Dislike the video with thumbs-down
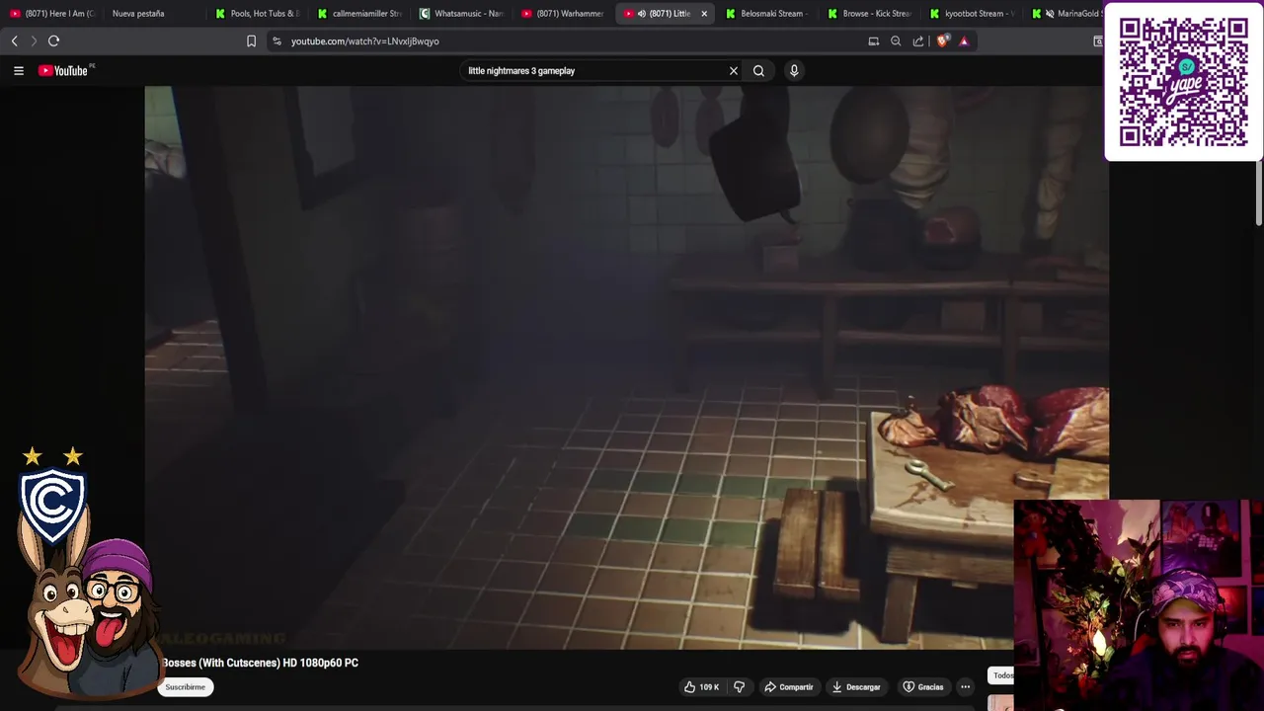The height and width of the screenshot is (711, 1264). [739, 686]
